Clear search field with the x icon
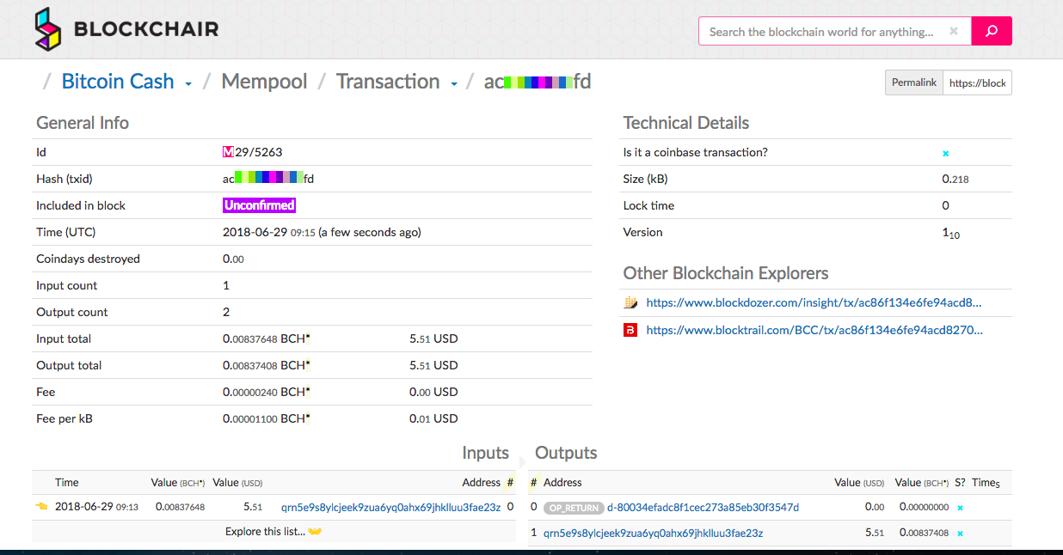 954,31
